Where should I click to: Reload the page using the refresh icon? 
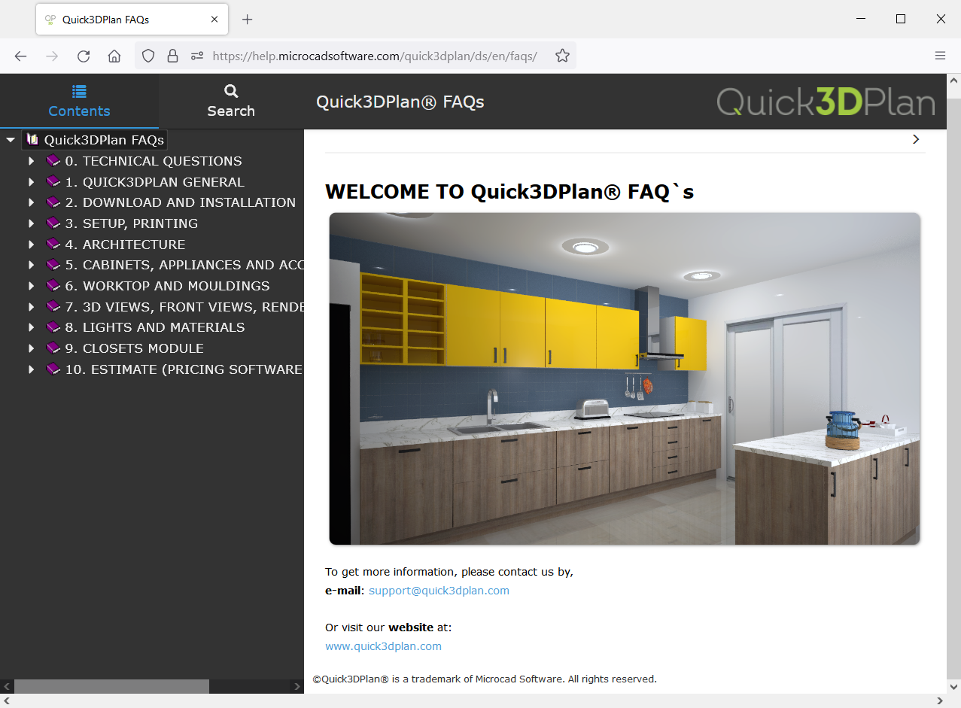[83, 55]
